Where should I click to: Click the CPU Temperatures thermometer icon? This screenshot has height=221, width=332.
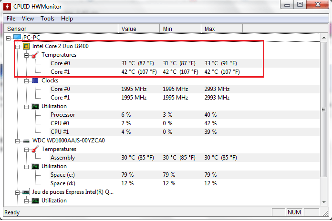[35, 55]
